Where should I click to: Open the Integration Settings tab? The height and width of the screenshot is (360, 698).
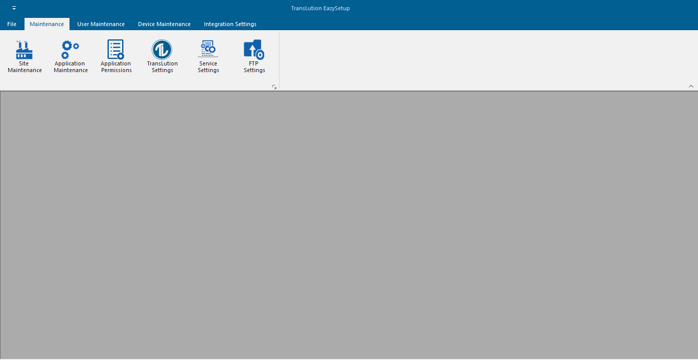tap(230, 24)
